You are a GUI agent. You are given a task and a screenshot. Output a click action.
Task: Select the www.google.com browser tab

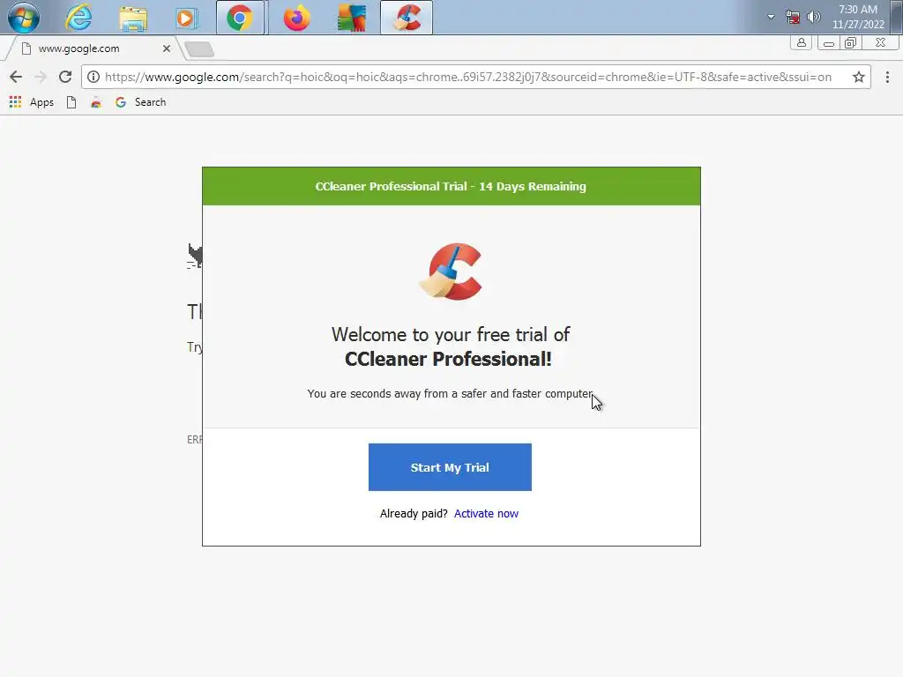click(x=92, y=48)
